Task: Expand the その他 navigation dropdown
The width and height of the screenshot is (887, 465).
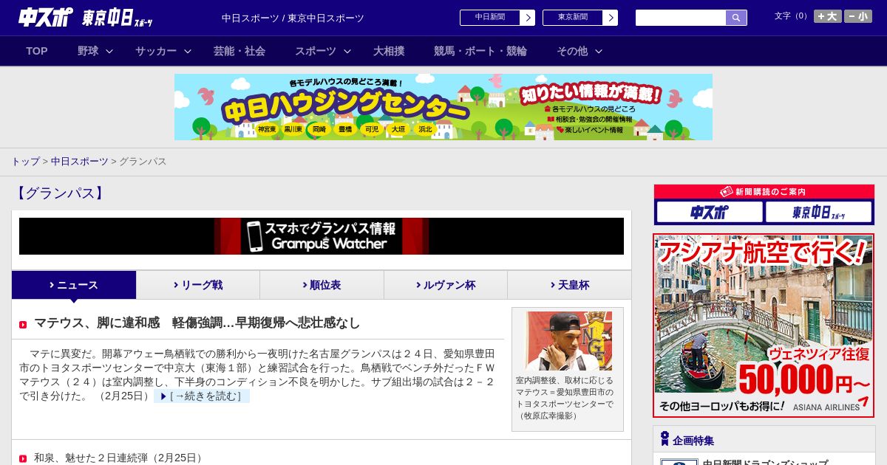Action: click(580, 51)
